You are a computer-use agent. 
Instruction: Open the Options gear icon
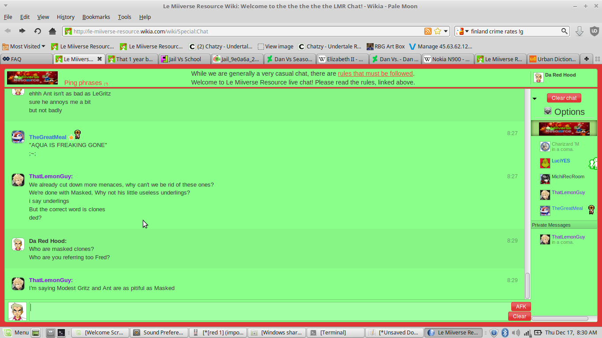(548, 111)
